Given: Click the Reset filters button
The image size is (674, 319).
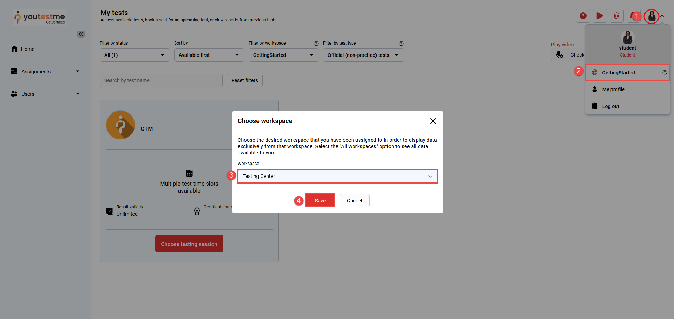Looking at the screenshot, I should click(x=244, y=80).
